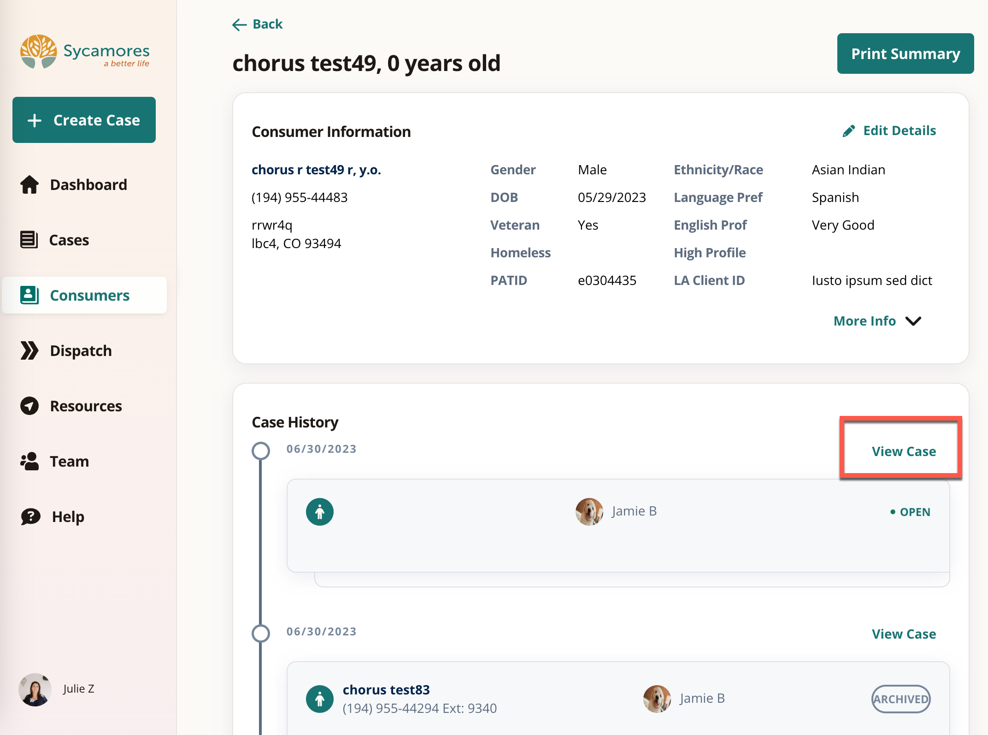Click the back arrow icon
988x735 pixels.
240,24
